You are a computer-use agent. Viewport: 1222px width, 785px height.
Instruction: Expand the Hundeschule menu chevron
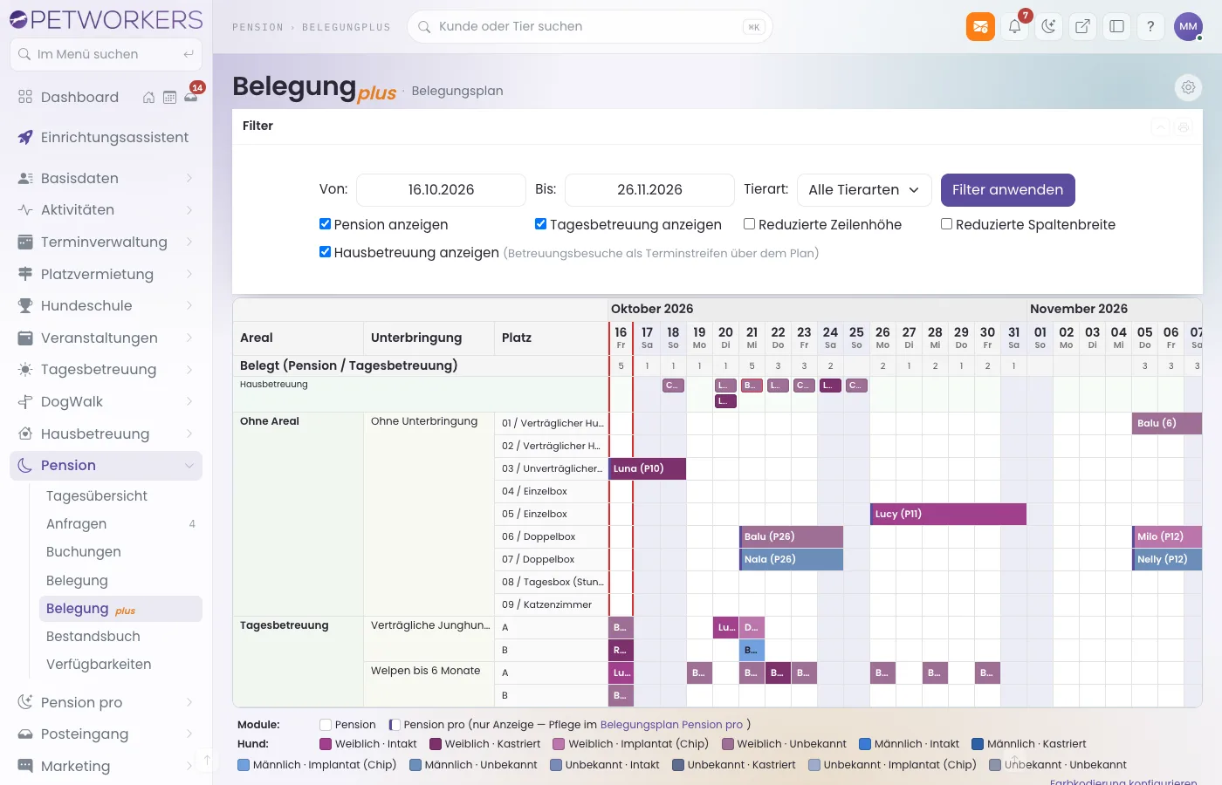pos(189,305)
